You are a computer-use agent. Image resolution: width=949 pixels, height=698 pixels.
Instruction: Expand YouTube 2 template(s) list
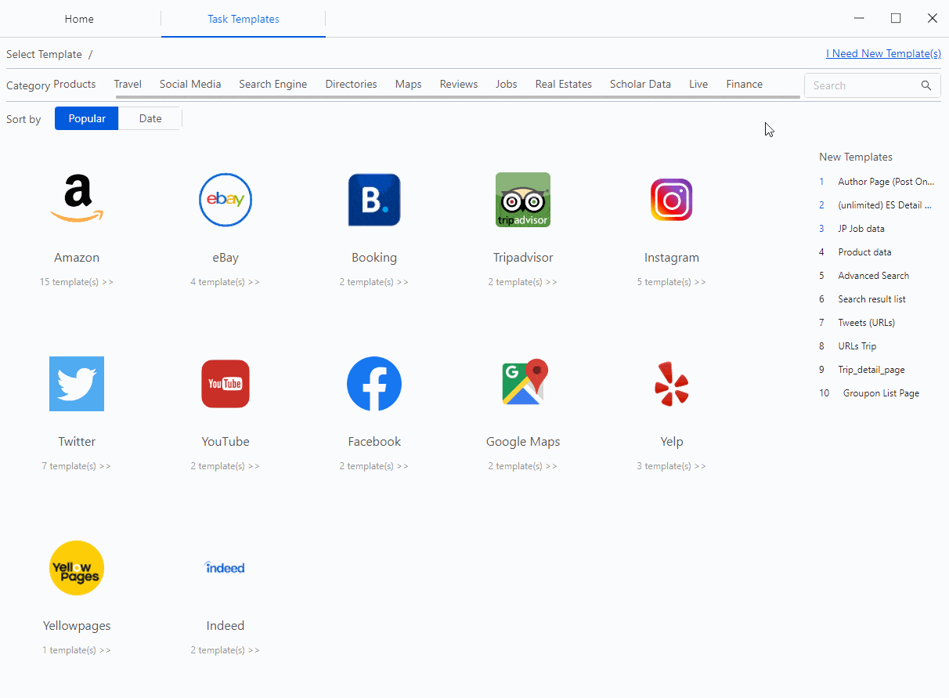pos(226,466)
